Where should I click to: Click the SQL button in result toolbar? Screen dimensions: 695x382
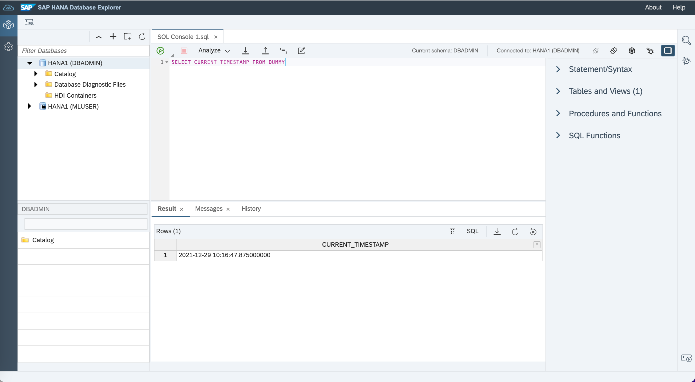[472, 231]
